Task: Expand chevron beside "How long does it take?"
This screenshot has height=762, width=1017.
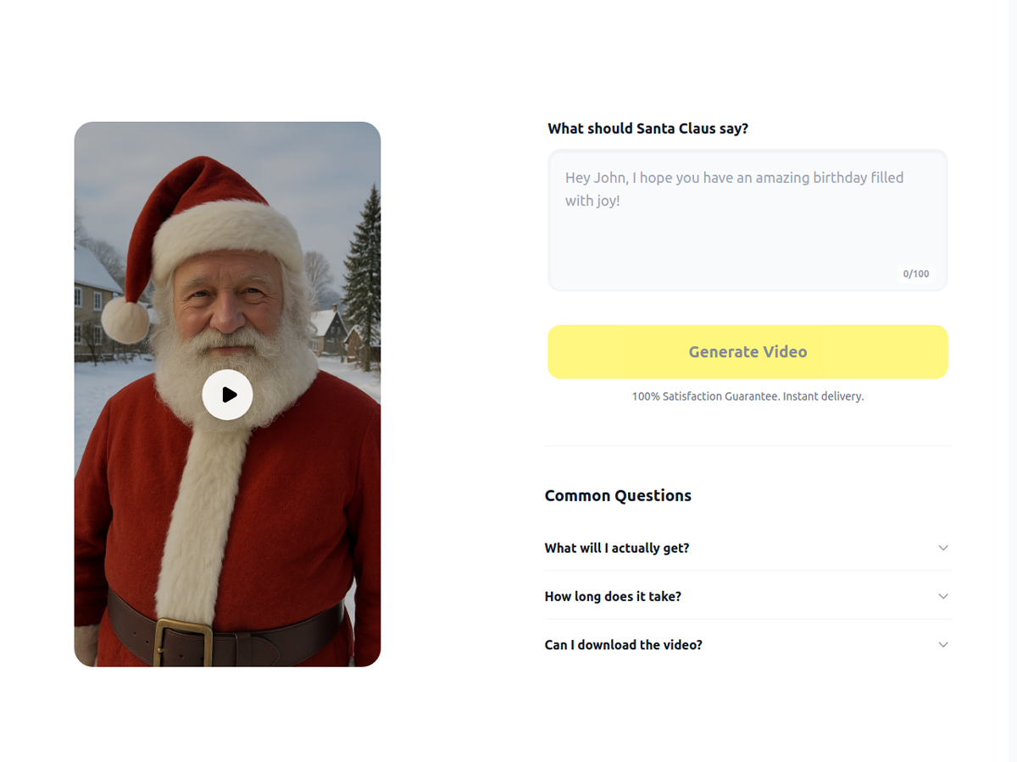Action: 942,596
